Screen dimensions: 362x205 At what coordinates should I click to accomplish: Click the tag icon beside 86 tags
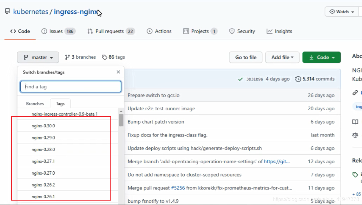click(104, 57)
